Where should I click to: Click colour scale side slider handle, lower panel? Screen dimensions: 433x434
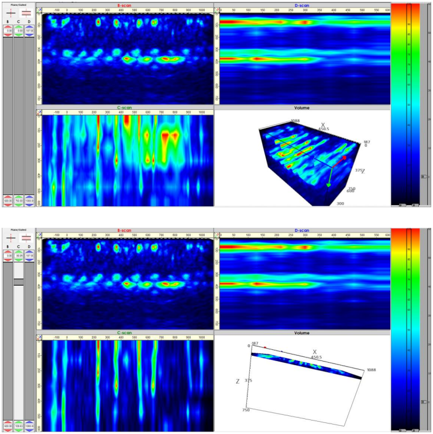click(424, 402)
